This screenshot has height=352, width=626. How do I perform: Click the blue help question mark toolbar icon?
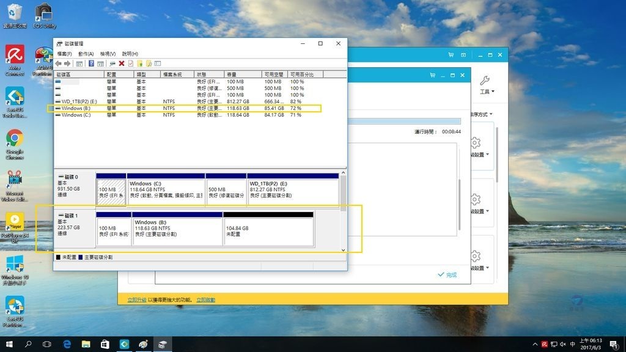pyautogui.click(x=91, y=63)
